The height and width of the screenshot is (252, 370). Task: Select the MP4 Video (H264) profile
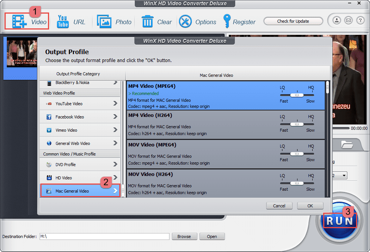tap(226, 125)
